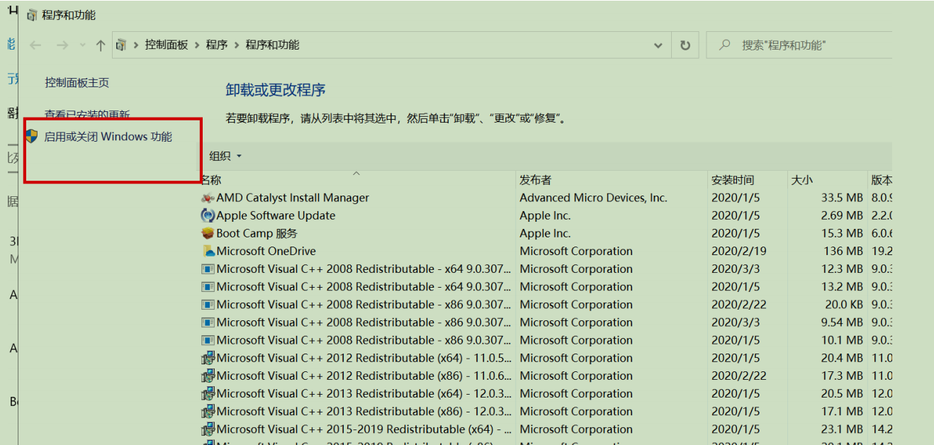Click the icon of the 9.54 MB Visual C++ 2008 x86 entry
Viewport: 934px width, 445px height.
208,322
